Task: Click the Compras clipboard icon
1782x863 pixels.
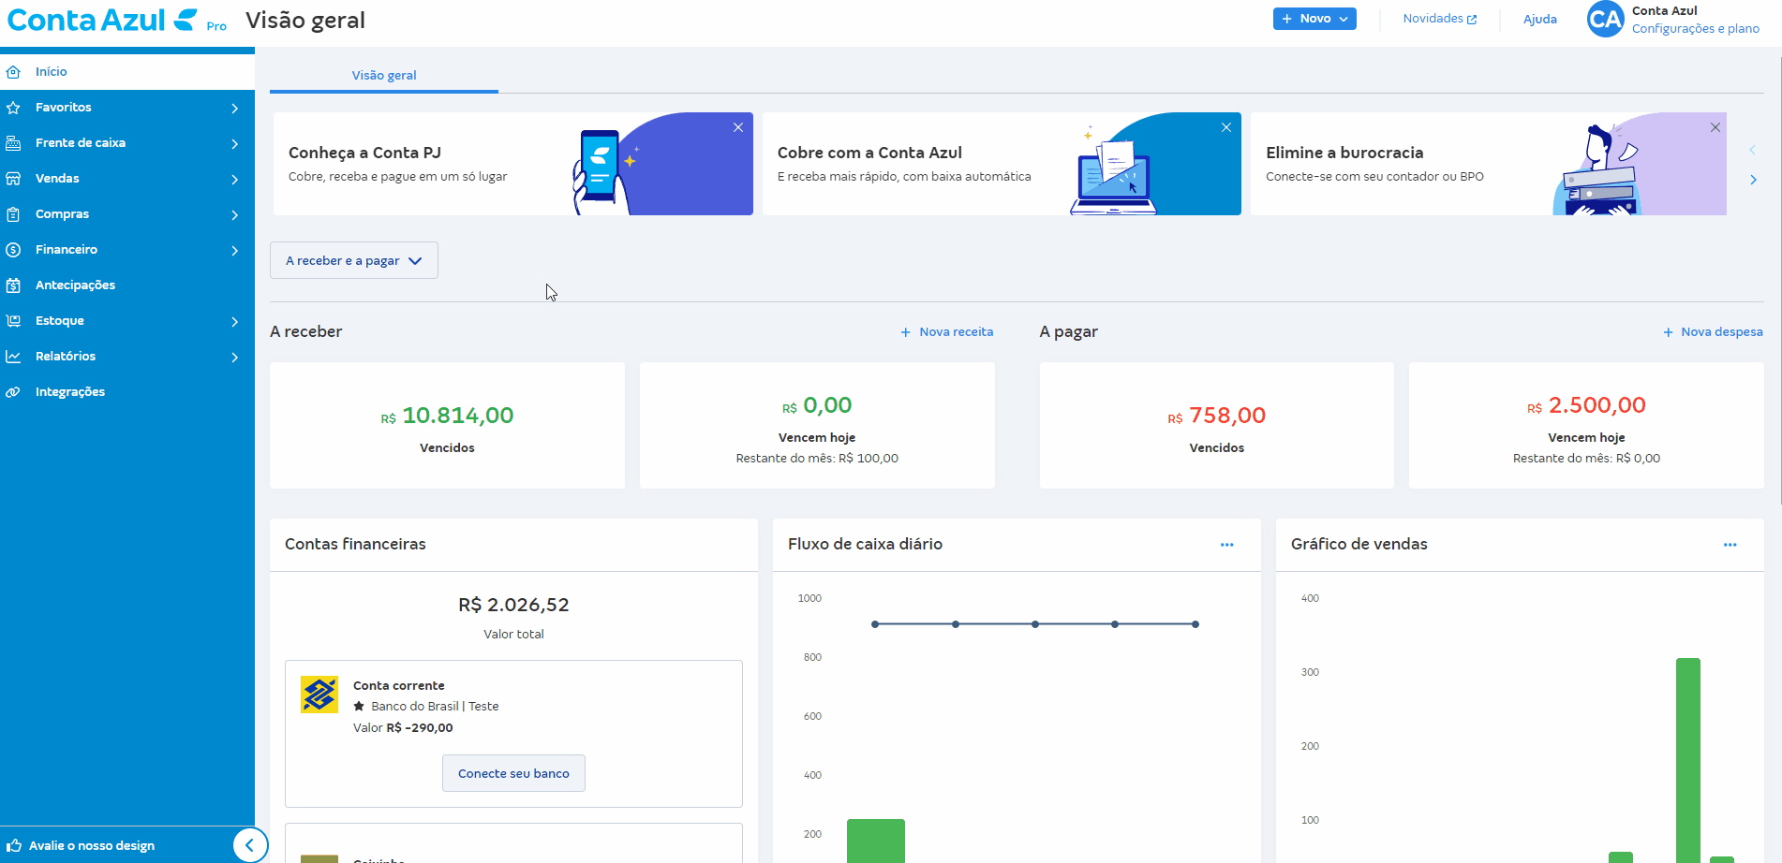Action: 13,214
